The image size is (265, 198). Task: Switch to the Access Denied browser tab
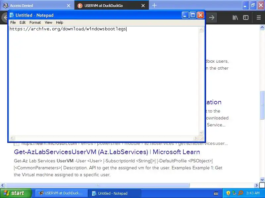37,6
